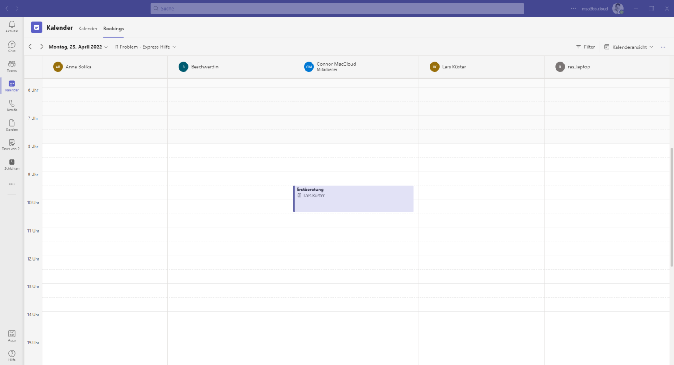This screenshot has width=674, height=365.
Task: Click the Kalender sidebar icon
Action: point(11,85)
